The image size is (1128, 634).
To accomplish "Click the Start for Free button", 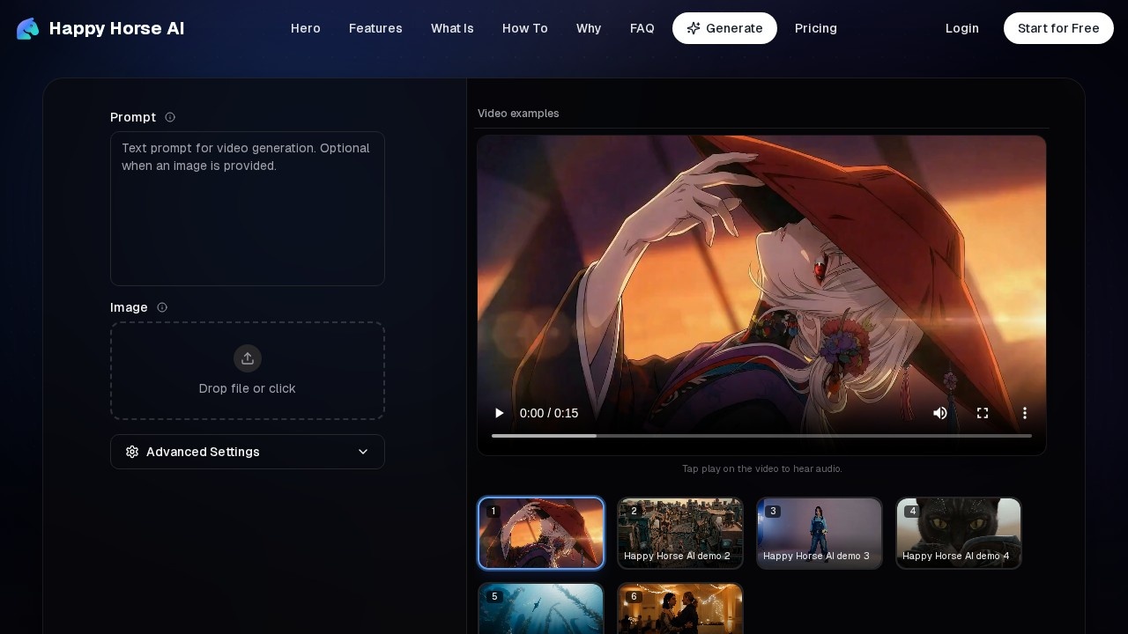I will click(1058, 28).
